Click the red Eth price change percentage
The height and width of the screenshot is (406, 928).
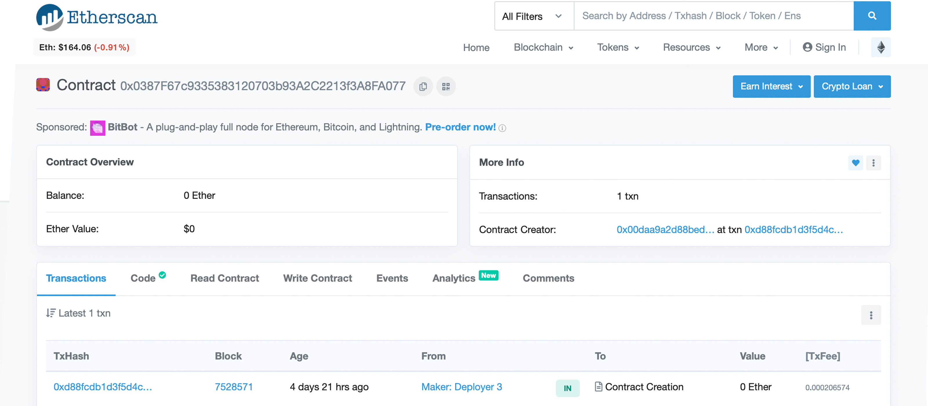click(112, 47)
